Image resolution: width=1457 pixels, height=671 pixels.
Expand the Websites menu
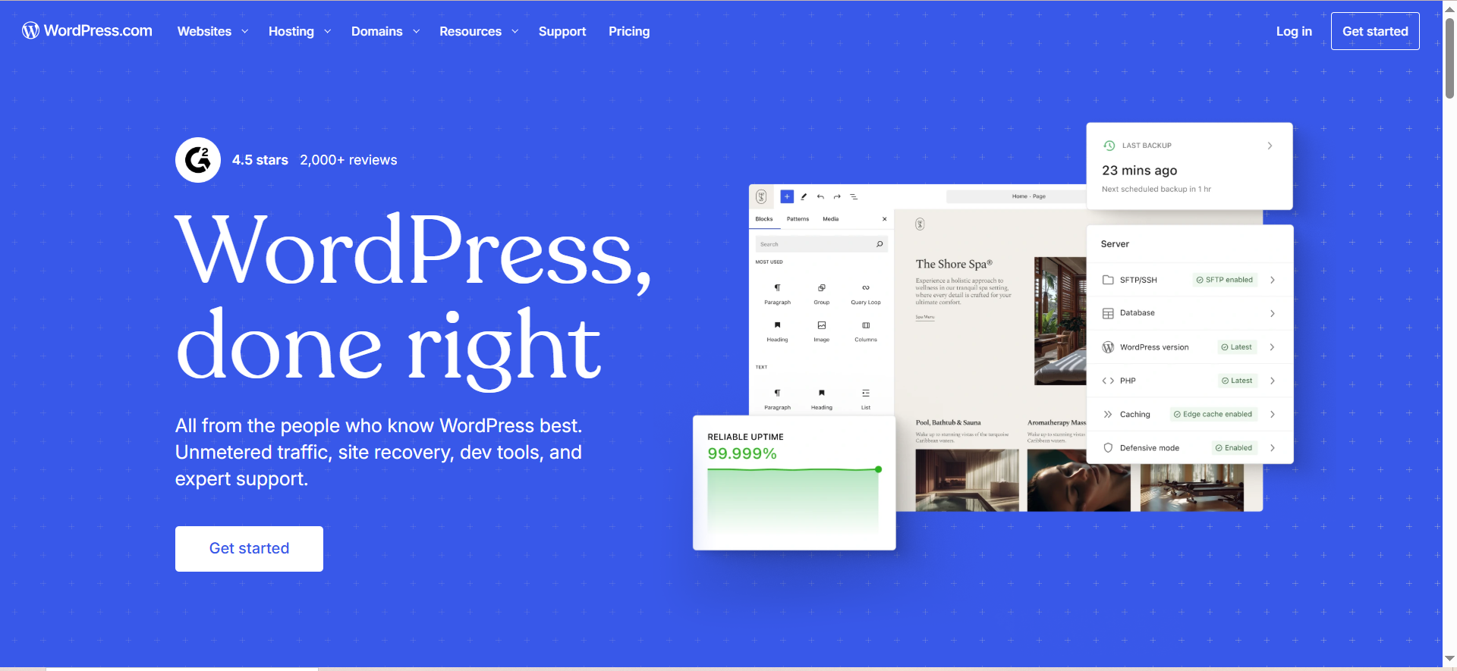click(212, 31)
